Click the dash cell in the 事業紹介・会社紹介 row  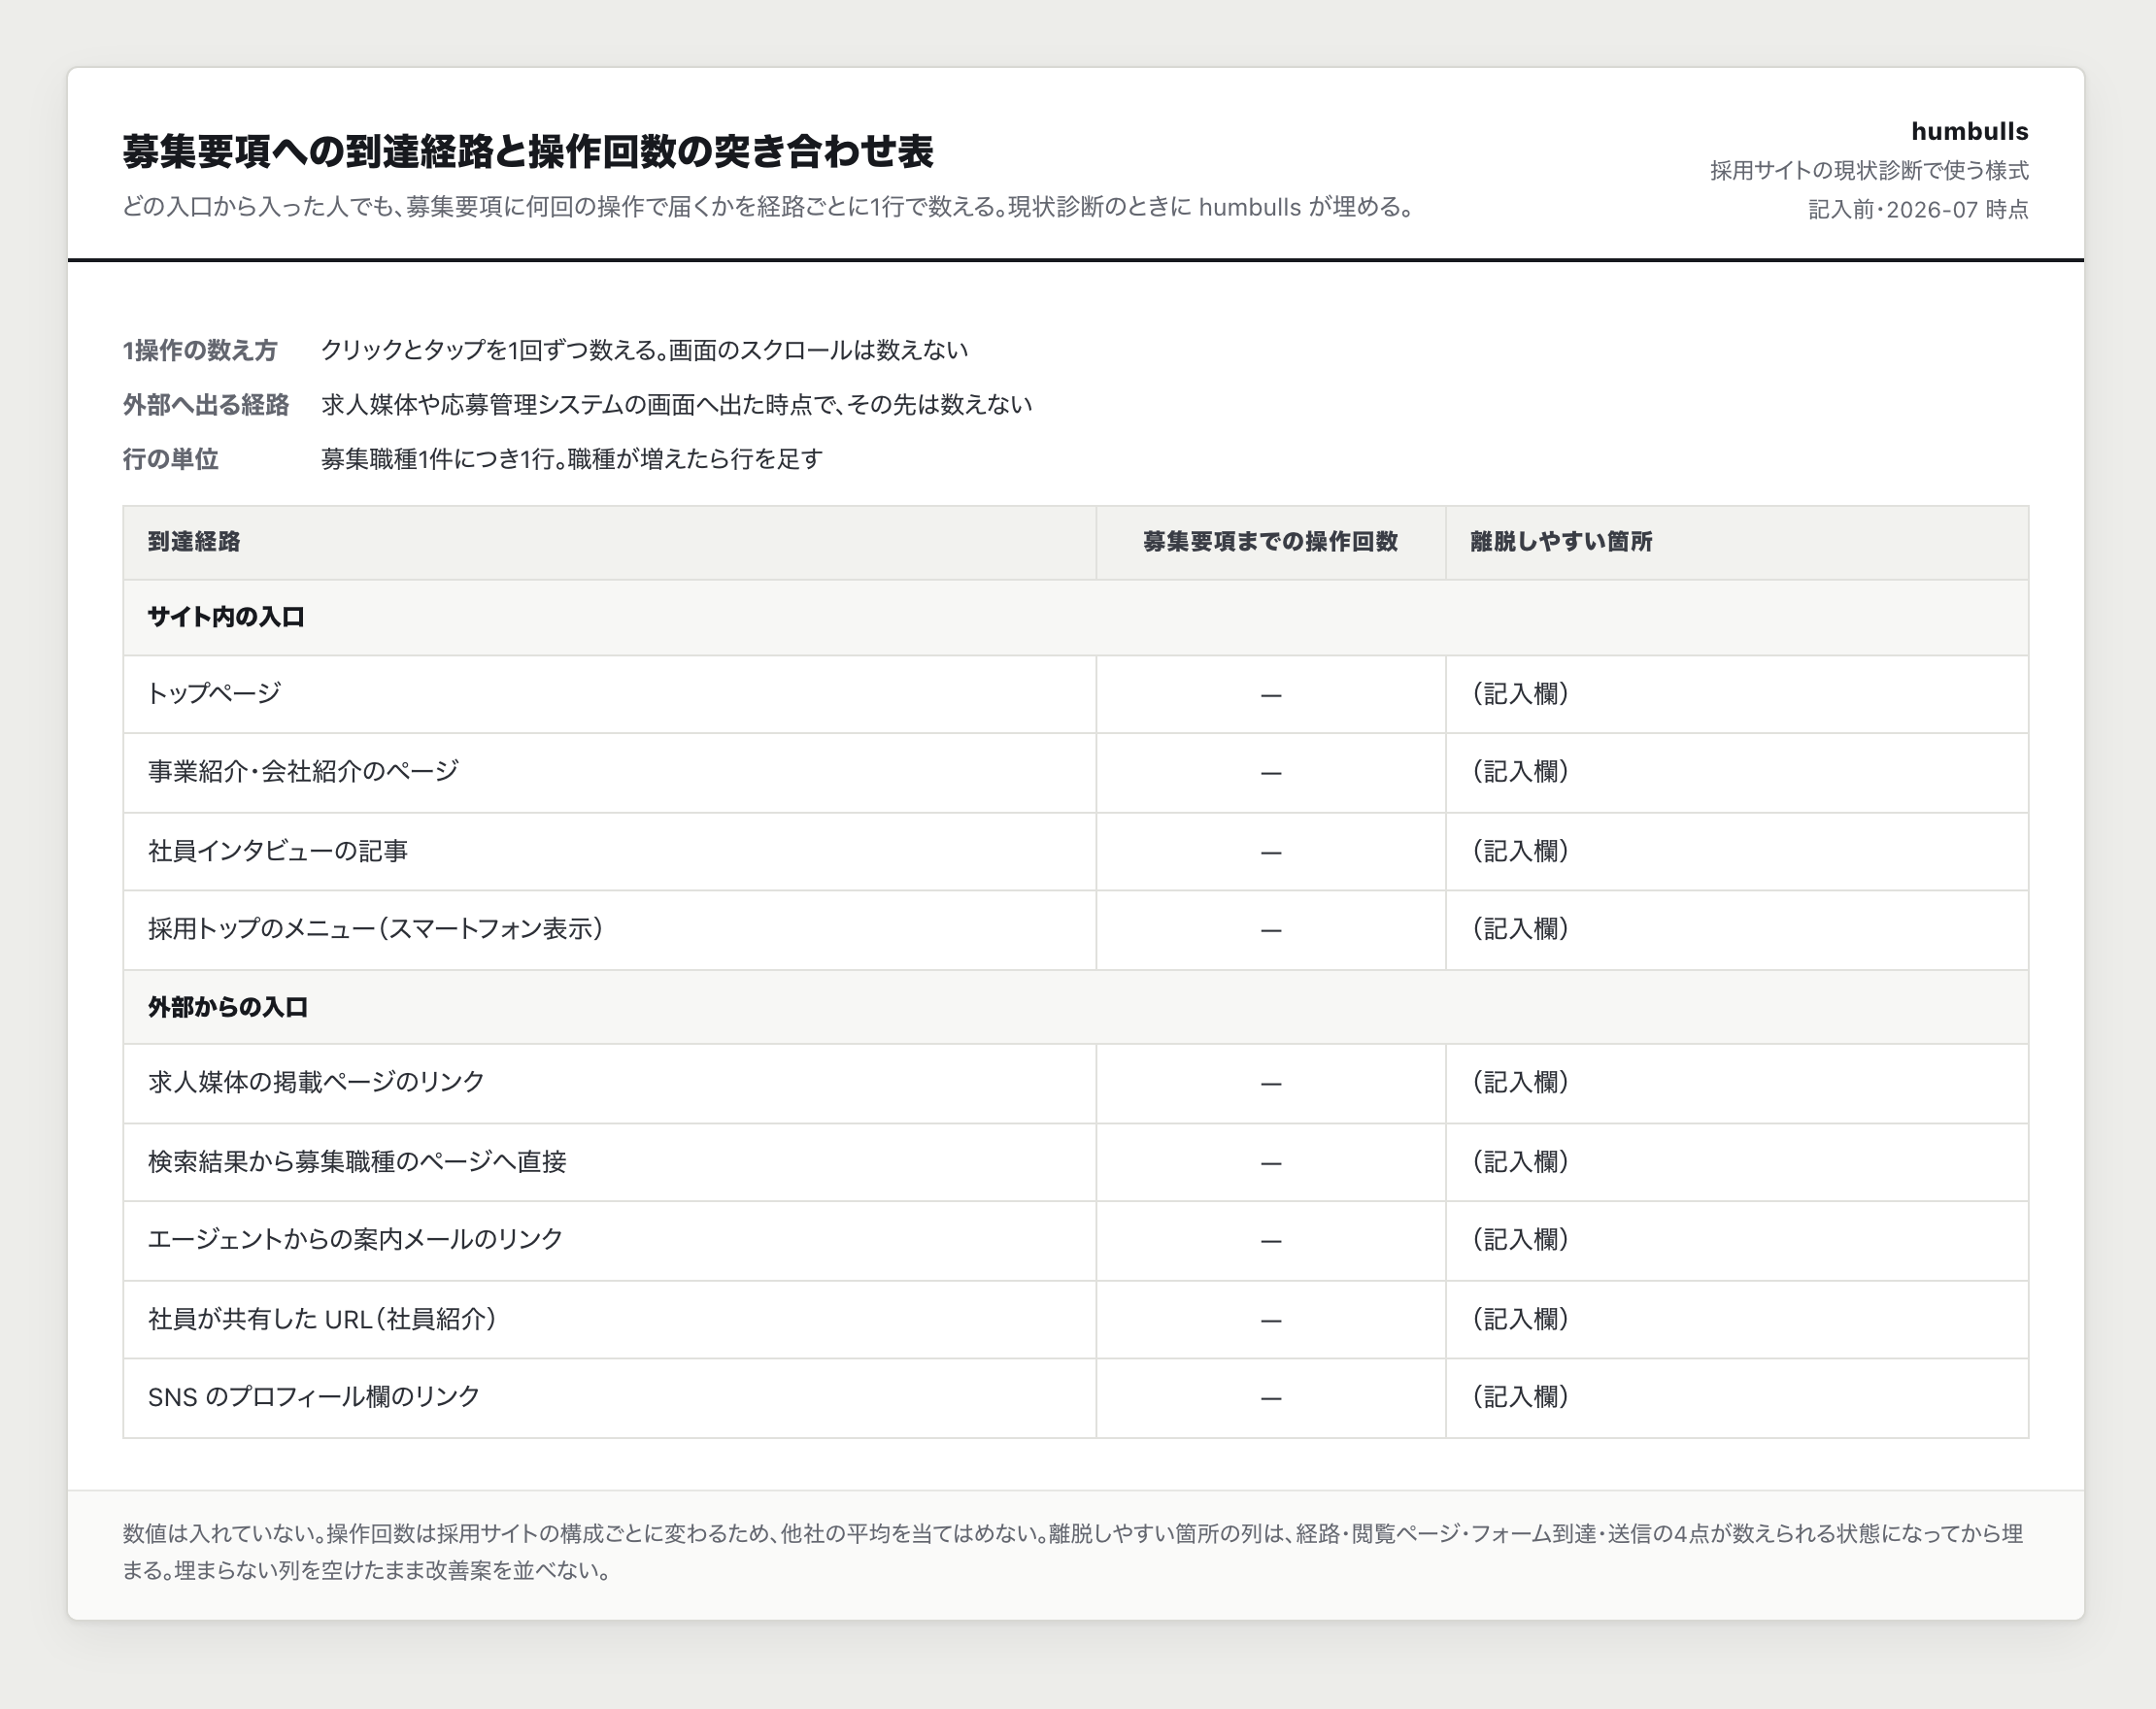point(1271,772)
